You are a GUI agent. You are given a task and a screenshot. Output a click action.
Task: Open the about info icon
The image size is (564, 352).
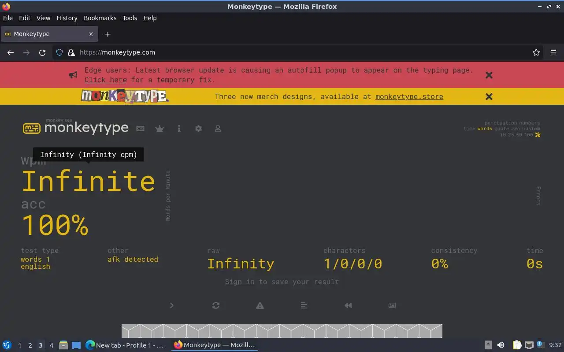[x=179, y=128]
